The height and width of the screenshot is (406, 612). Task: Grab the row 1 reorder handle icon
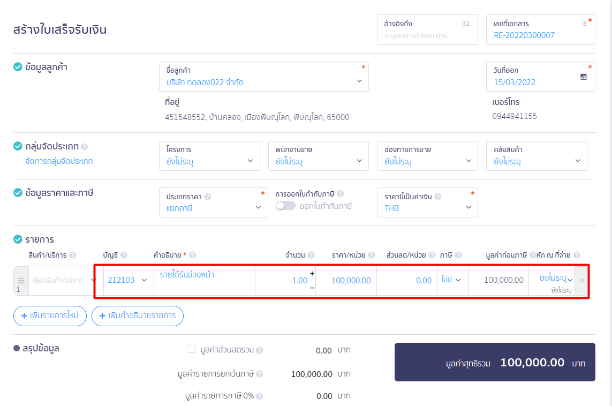coord(21,280)
